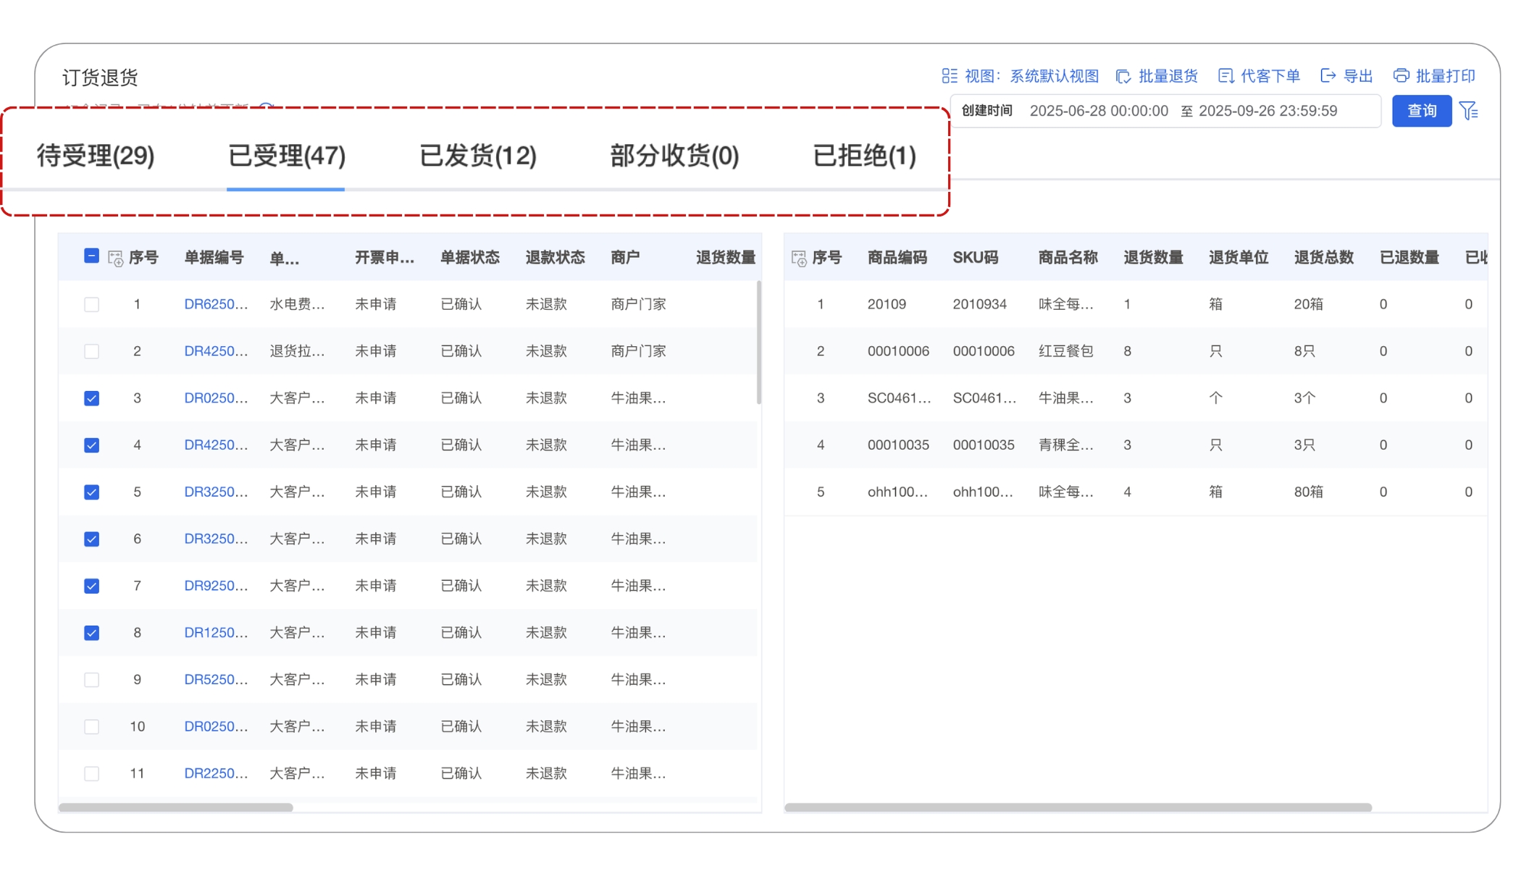Viewport: 1521px width, 887px height.
Task: Open the end date 2025-09-26 picker
Action: pos(1267,111)
